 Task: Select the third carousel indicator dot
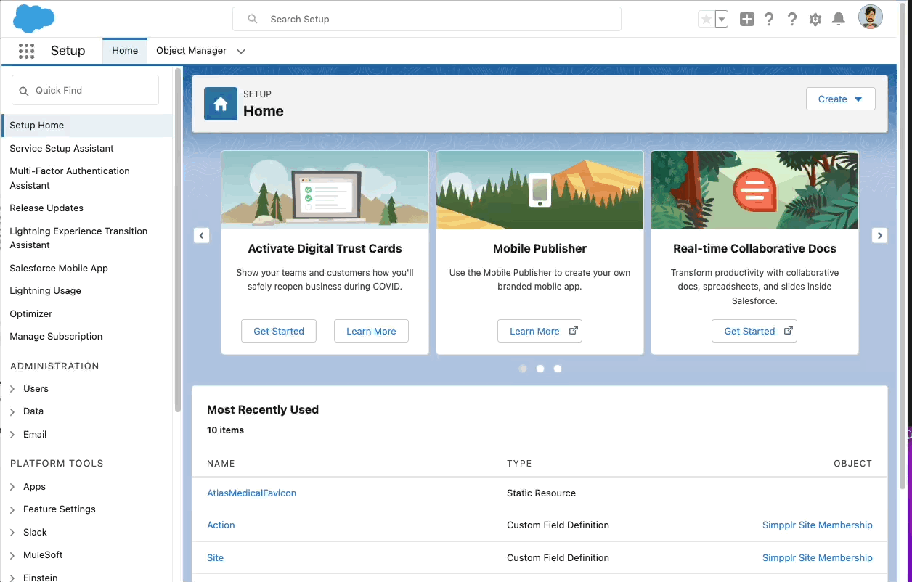(x=558, y=369)
